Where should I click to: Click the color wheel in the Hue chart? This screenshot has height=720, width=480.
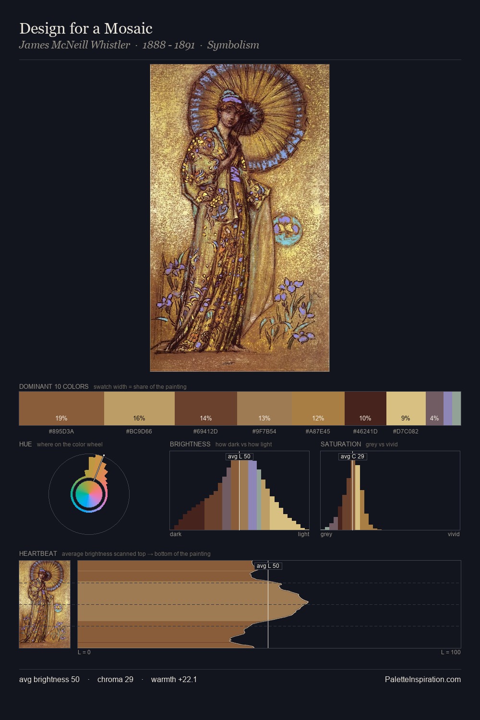(x=89, y=494)
